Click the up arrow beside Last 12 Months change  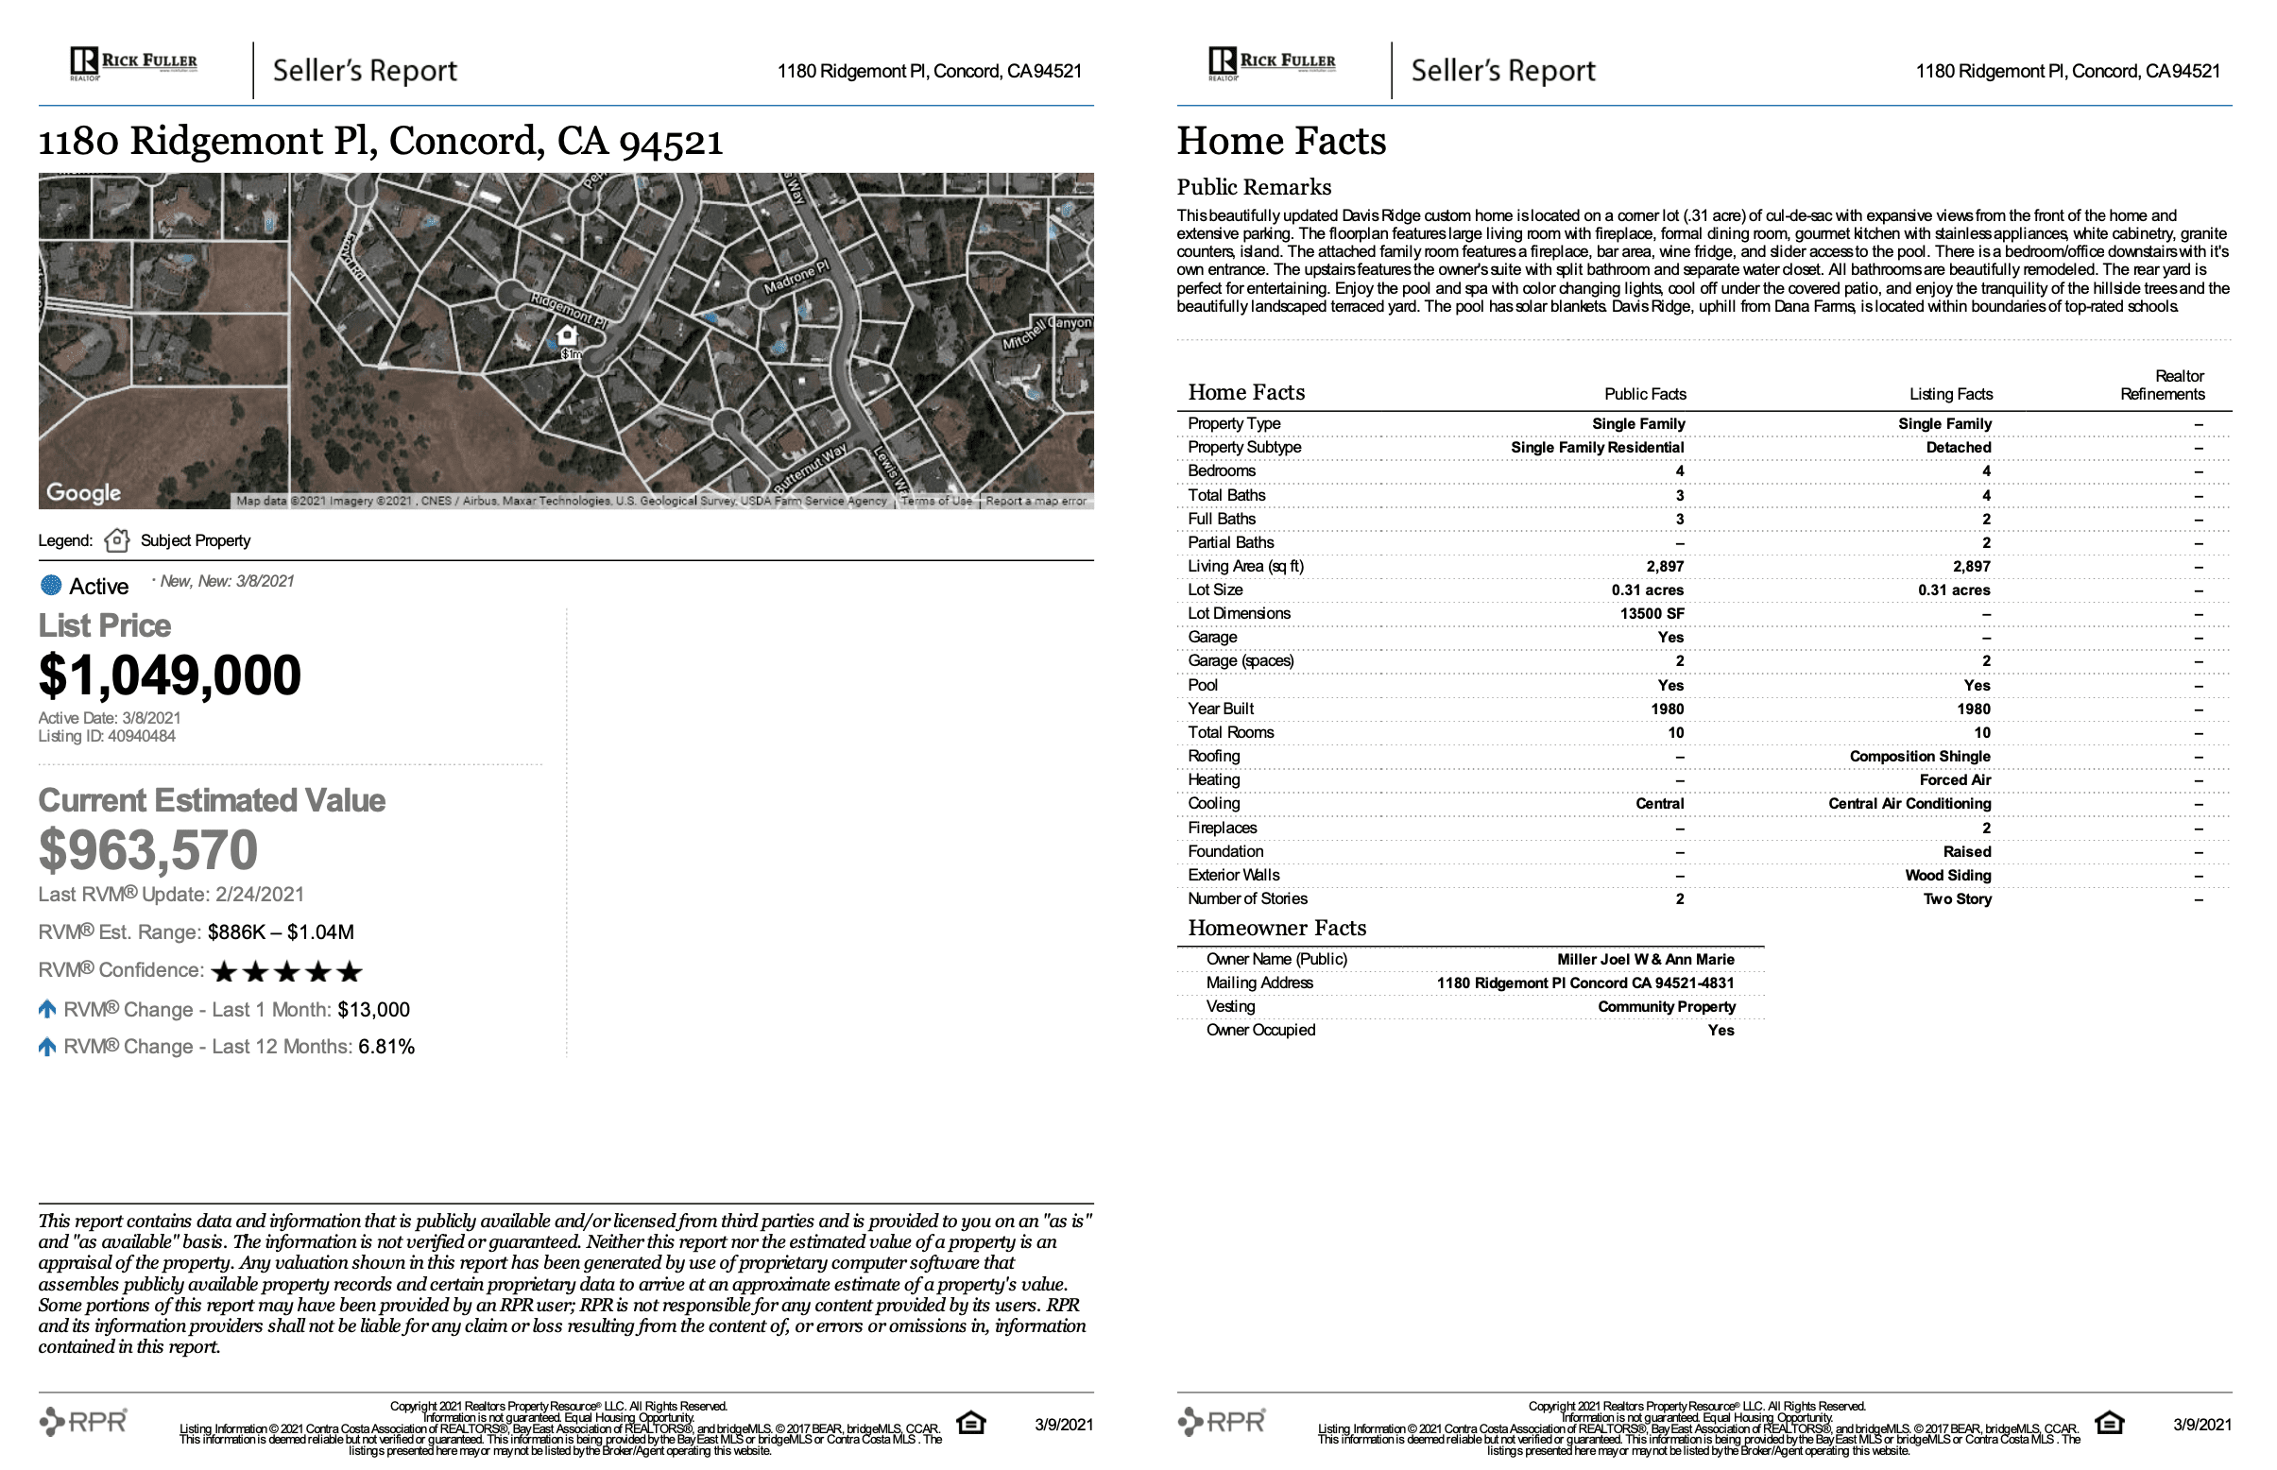[47, 1046]
